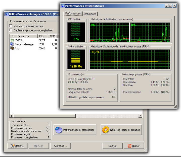Click the RAM libre value line

146,85
